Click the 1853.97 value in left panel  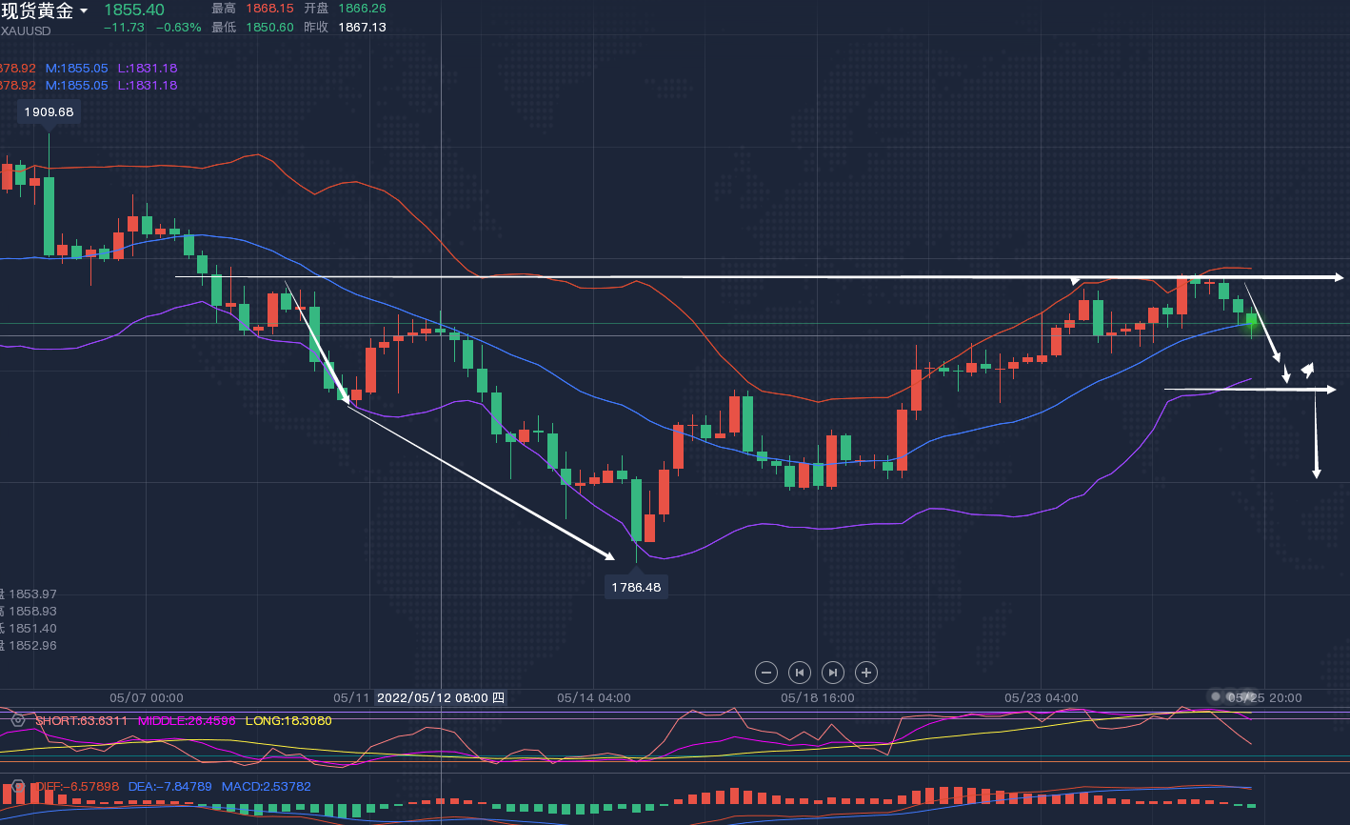point(33,594)
